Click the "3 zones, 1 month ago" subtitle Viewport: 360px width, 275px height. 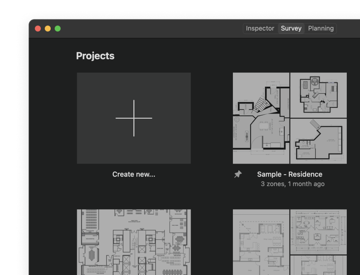292,184
